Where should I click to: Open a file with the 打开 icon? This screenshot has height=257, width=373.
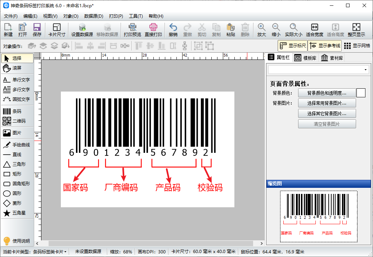(x=23, y=30)
